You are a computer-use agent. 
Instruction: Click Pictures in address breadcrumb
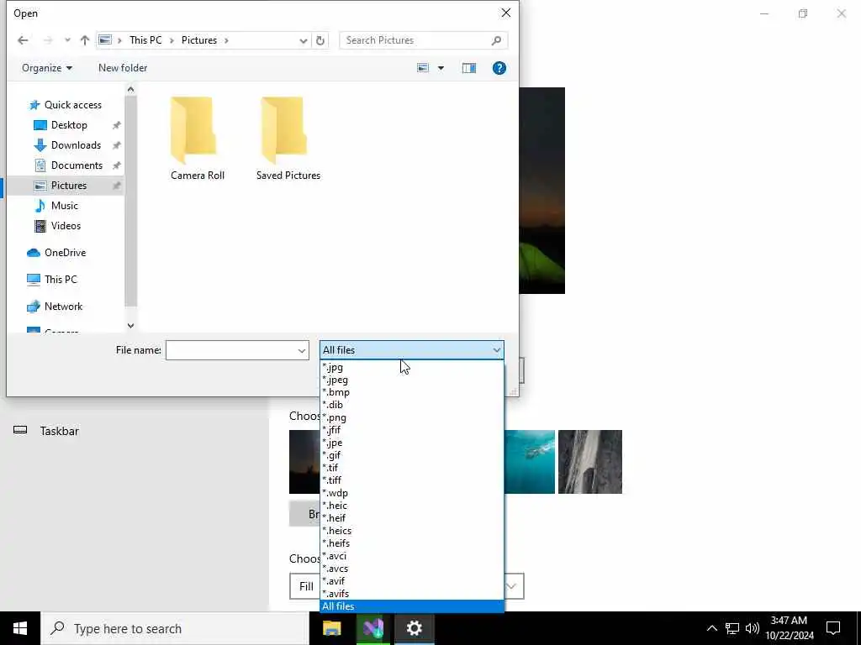(x=199, y=40)
